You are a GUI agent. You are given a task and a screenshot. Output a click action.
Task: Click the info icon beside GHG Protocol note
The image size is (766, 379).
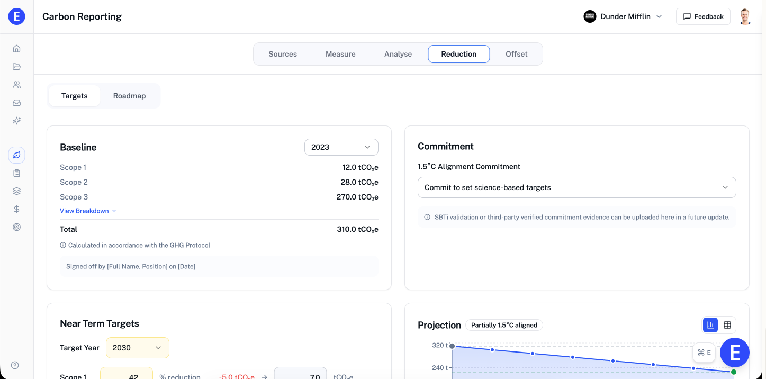click(63, 246)
